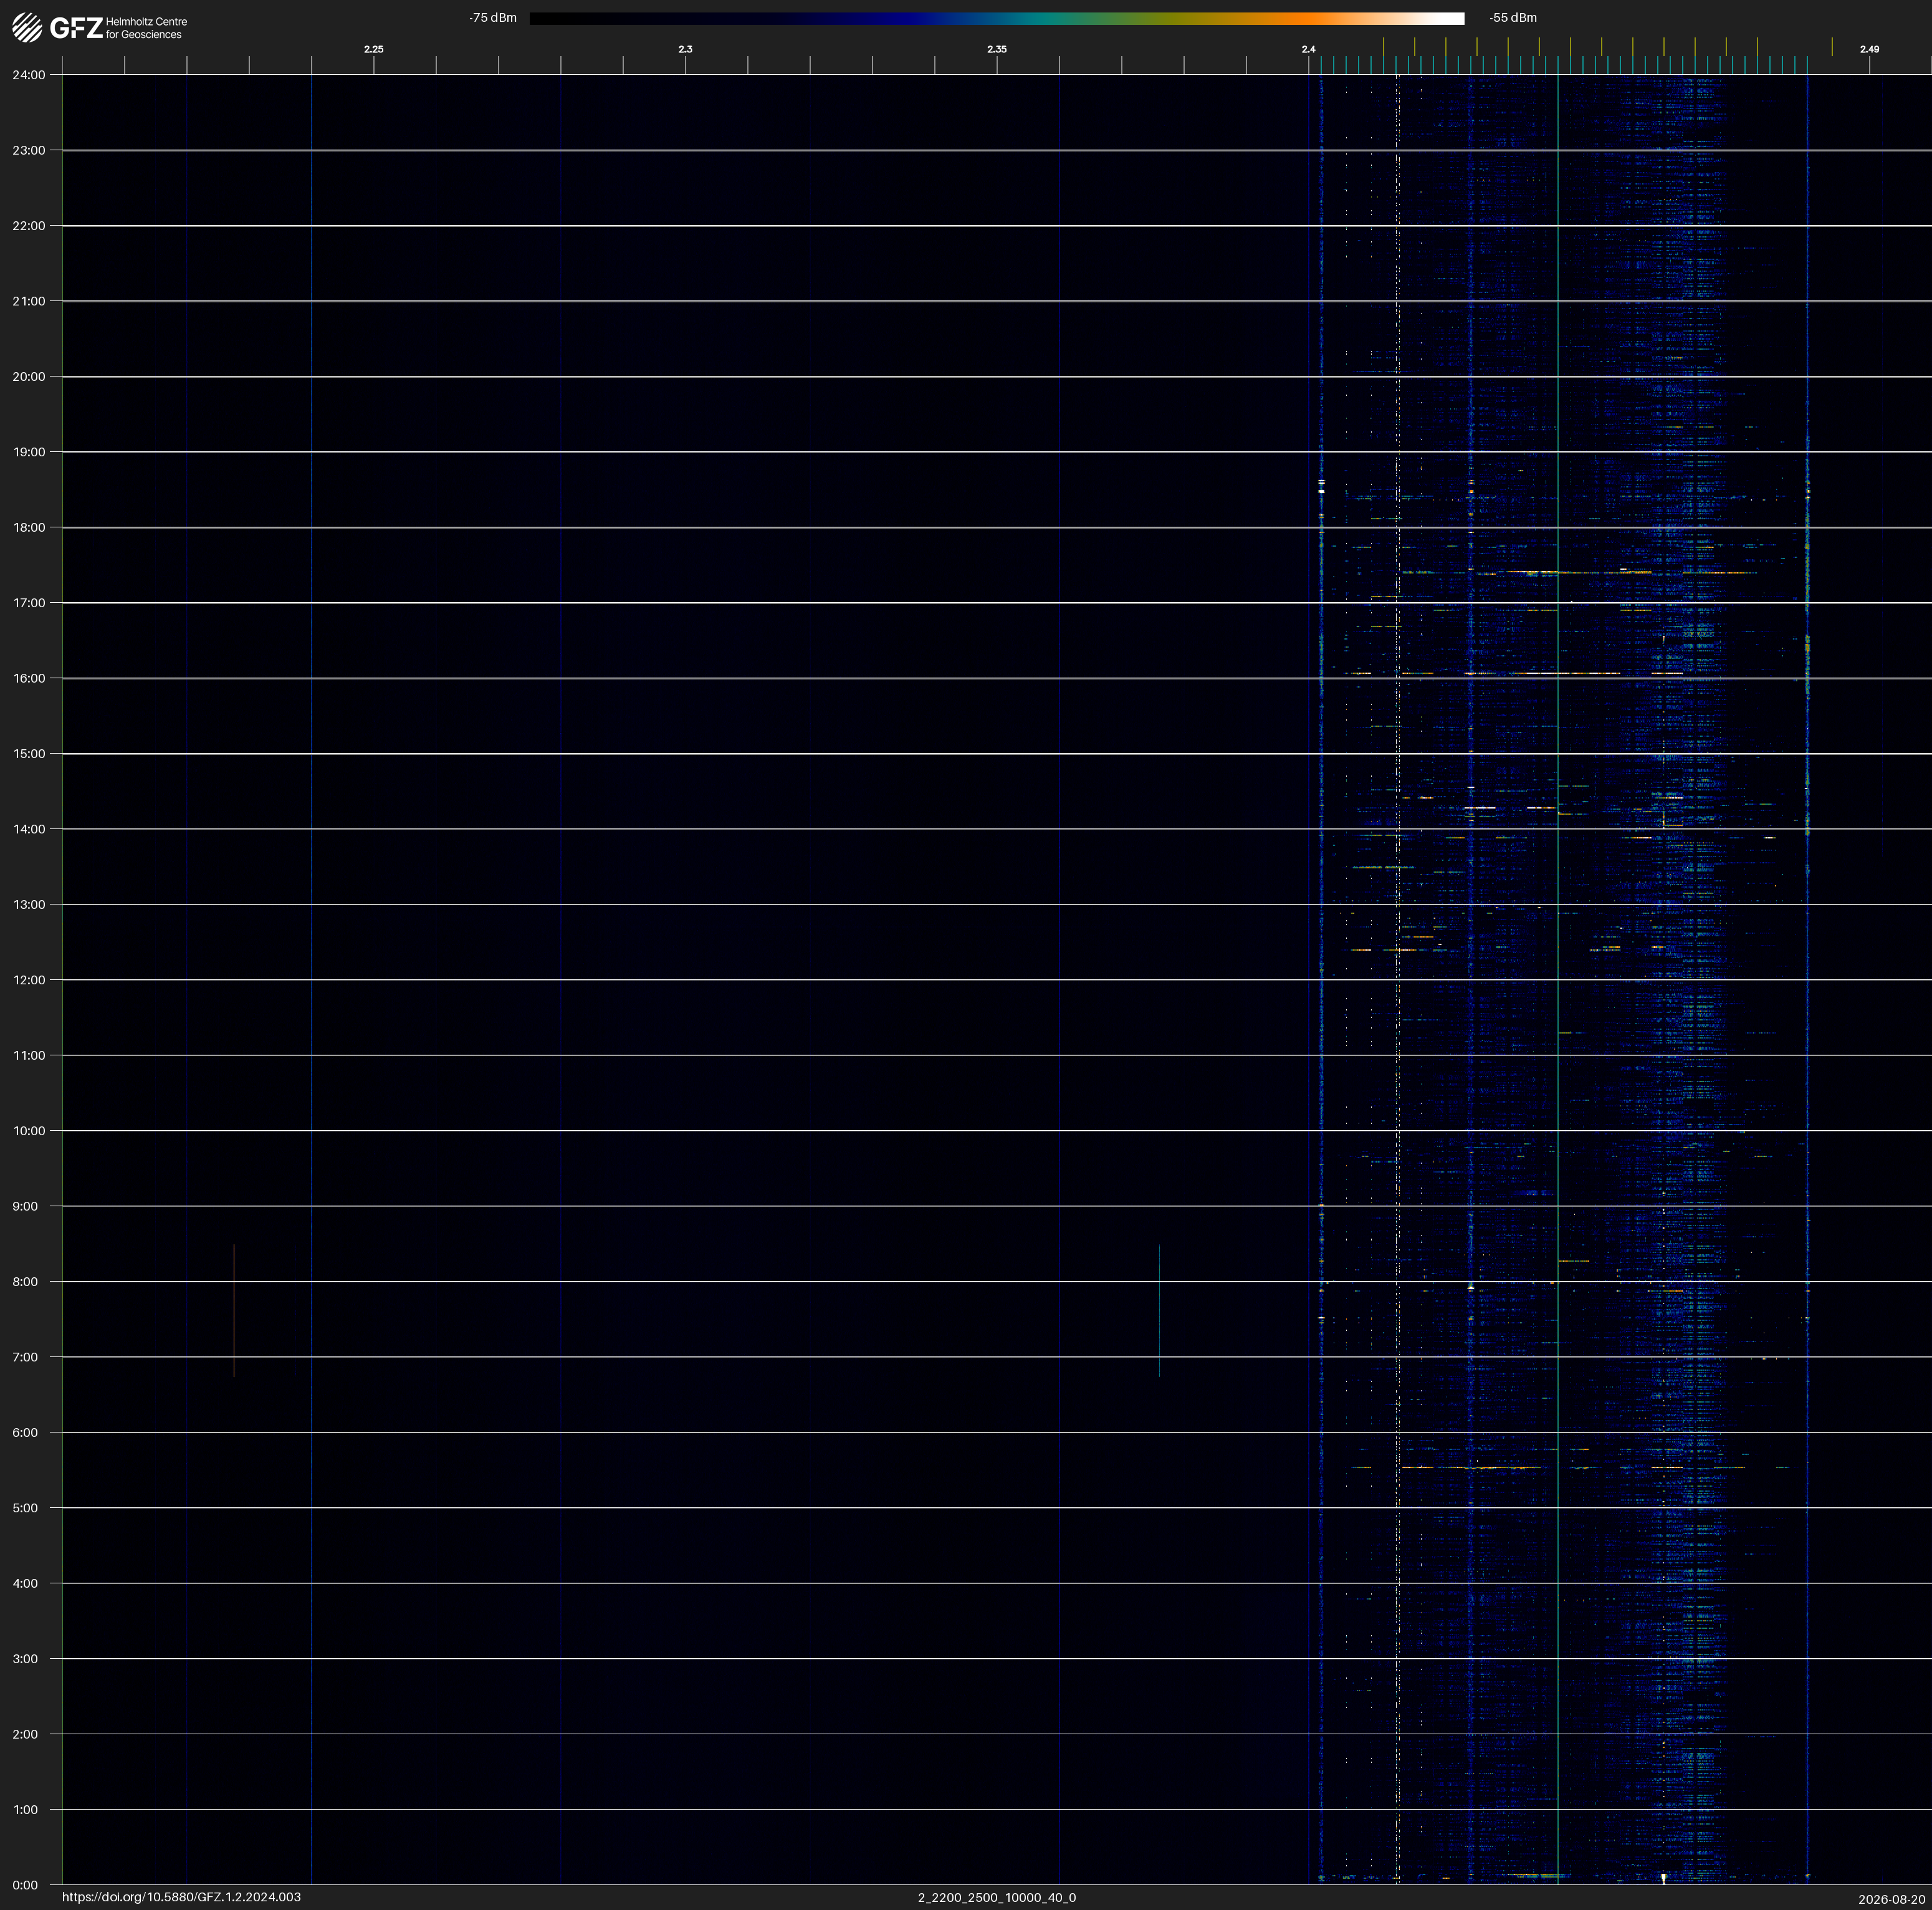Click the 4:00 time axis label

(x=25, y=1583)
